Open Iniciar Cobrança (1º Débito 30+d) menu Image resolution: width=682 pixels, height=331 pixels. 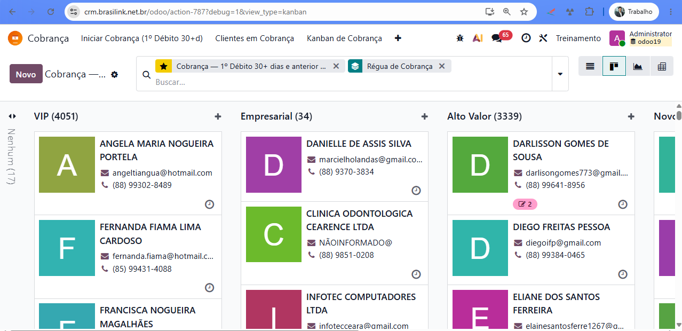click(x=142, y=38)
